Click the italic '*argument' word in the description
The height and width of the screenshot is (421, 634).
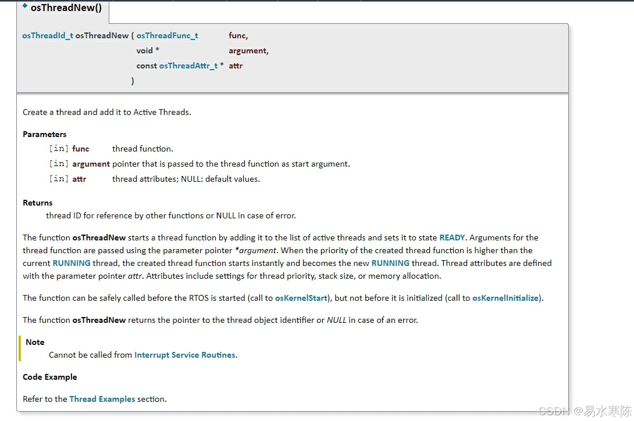tap(255, 251)
